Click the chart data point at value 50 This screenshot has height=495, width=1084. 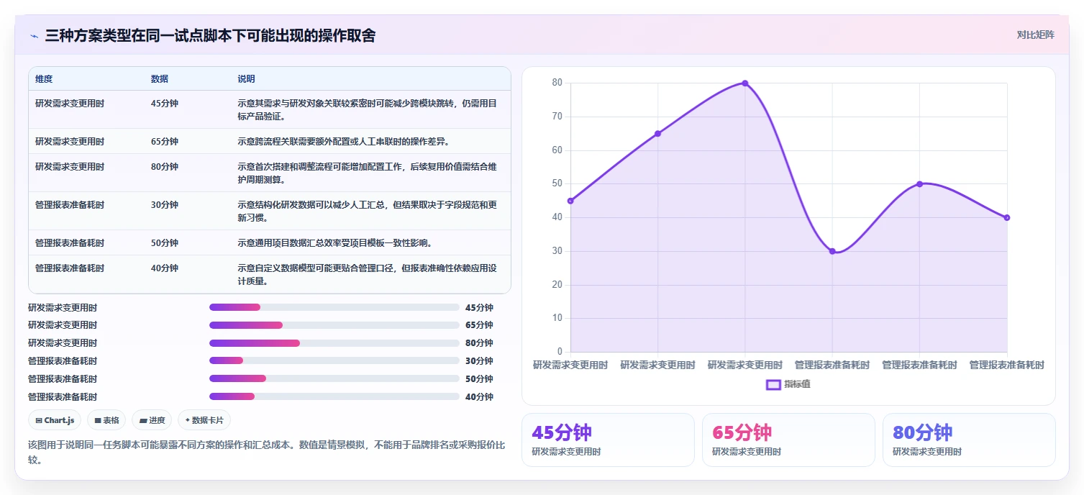(x=919, y=184)
